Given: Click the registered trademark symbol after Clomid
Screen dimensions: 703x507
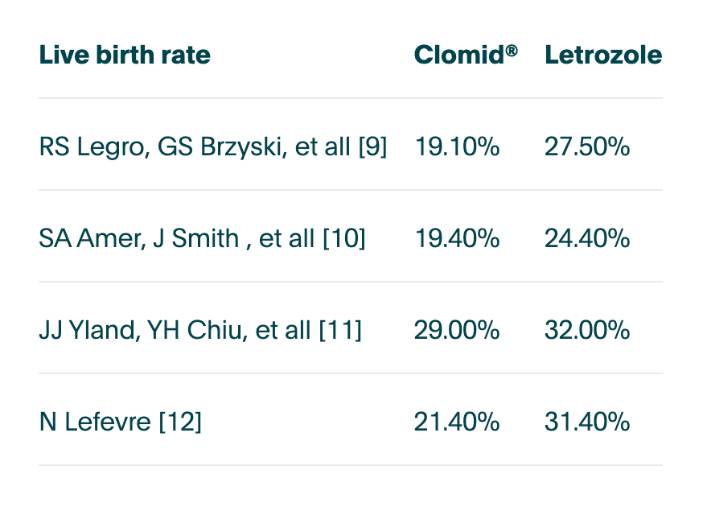Looking at the screenshot, I should (512, 51).
